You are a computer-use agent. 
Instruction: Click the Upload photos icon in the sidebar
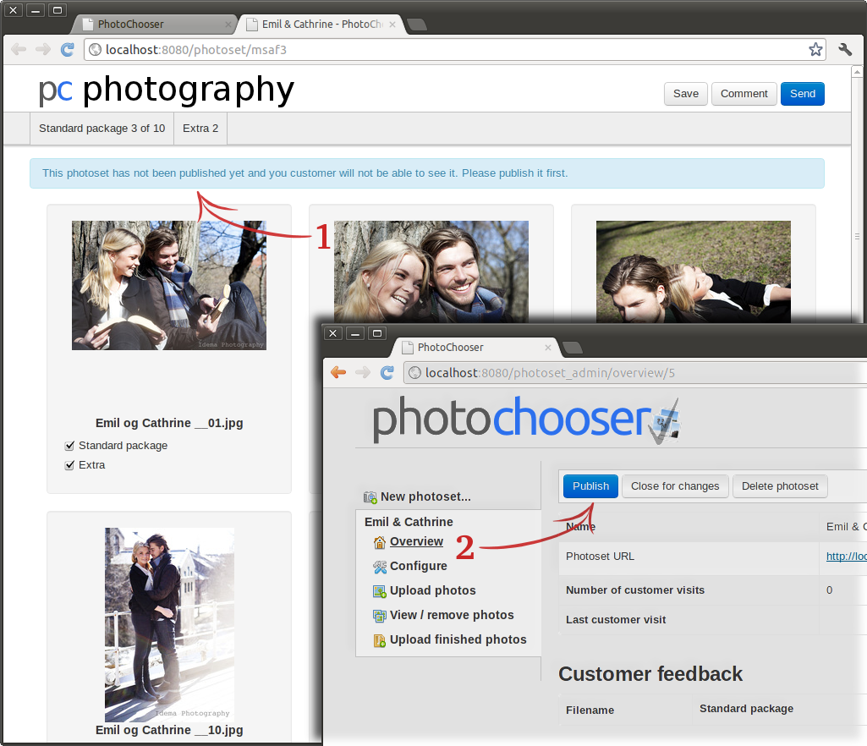pos(380,591)
